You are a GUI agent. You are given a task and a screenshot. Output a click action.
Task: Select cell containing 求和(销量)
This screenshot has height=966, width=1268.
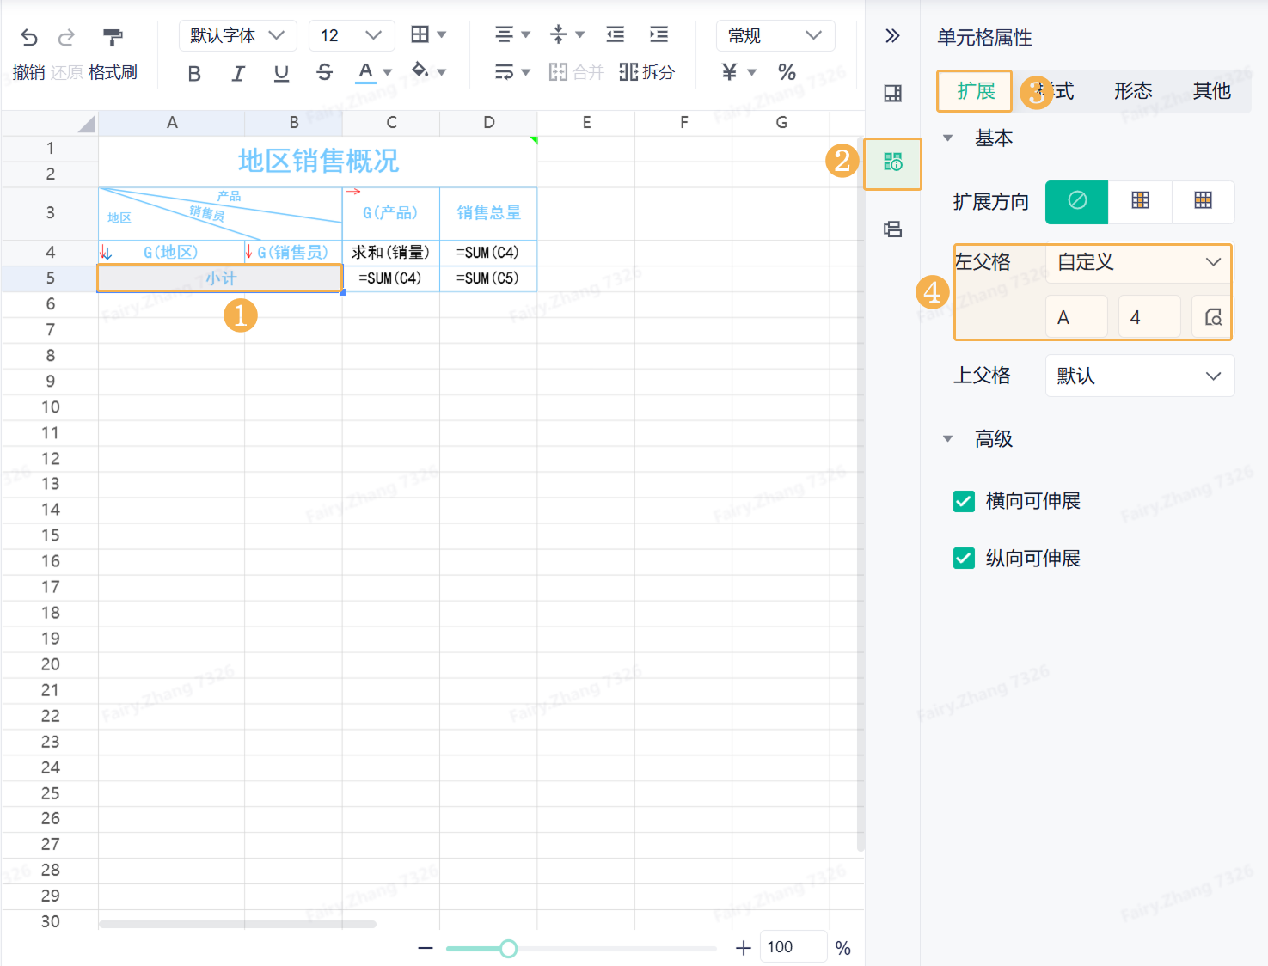pyautogui.click(x=390, y=253)
